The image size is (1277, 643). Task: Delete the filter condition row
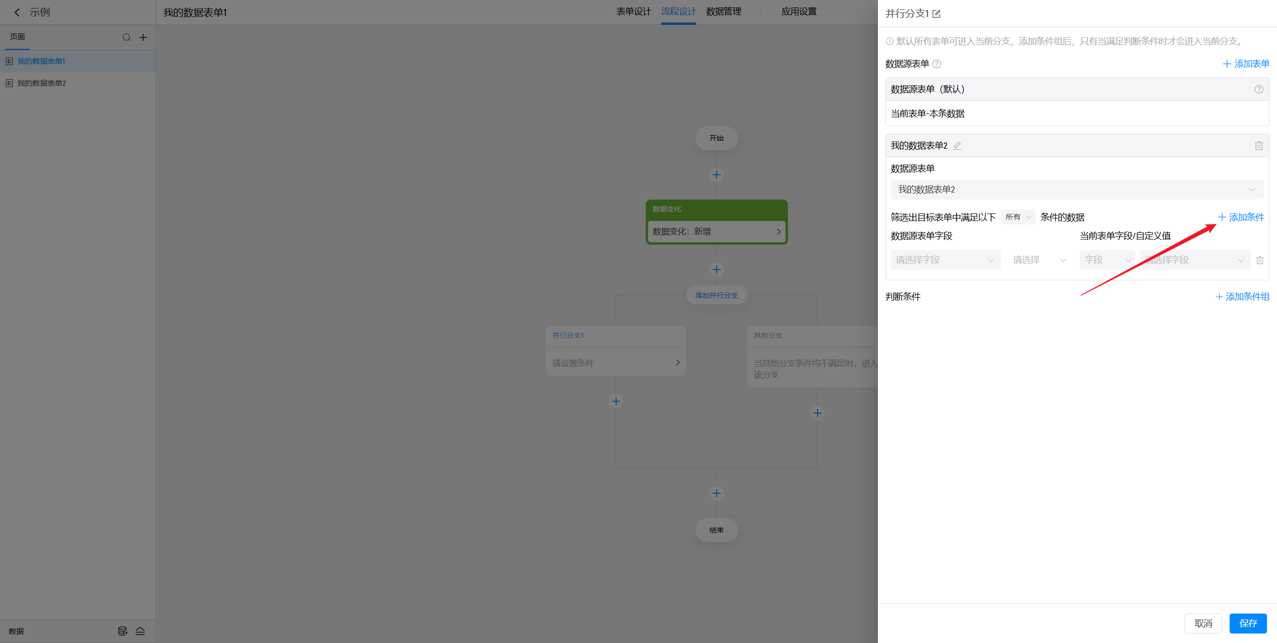point(1260,260)
